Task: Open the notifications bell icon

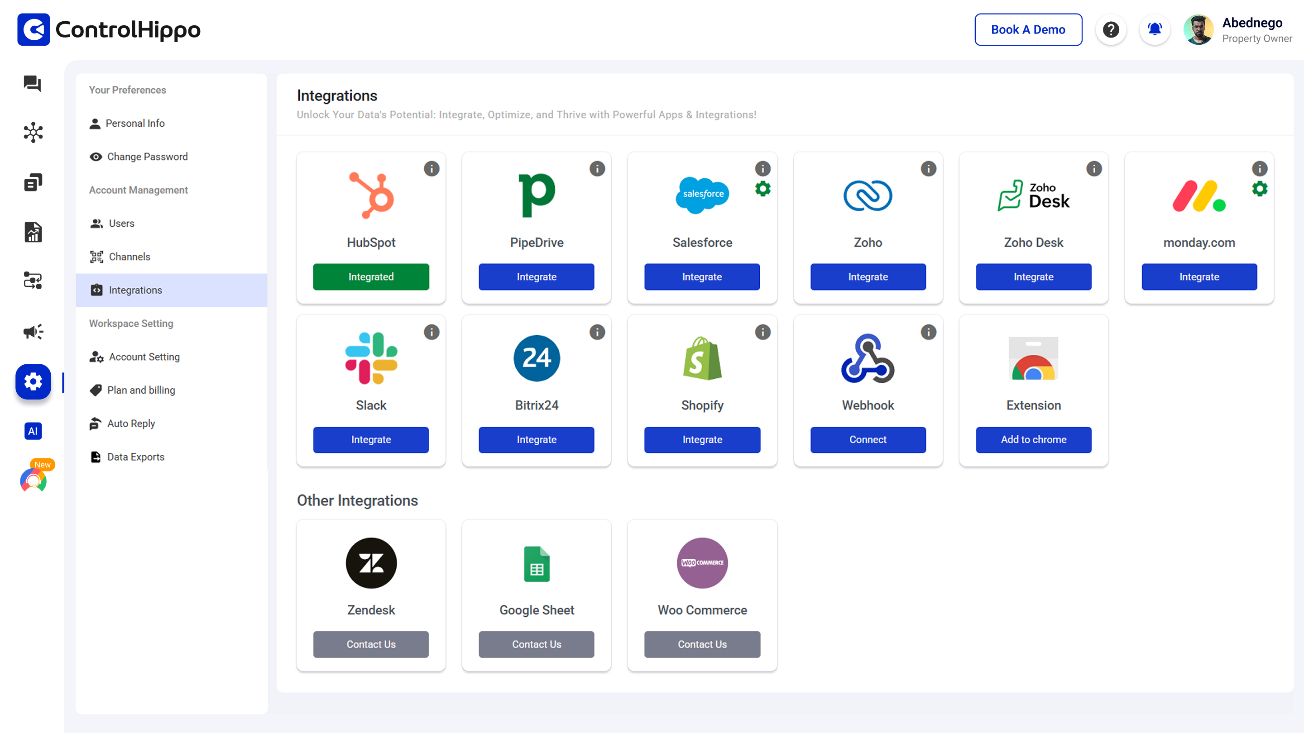Action: (x=1154, y=29)
